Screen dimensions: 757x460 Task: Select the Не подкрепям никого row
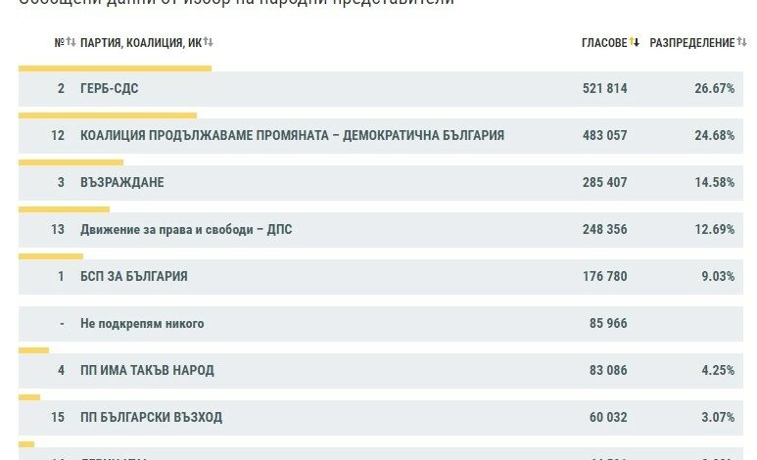click(x=380, y=323)
